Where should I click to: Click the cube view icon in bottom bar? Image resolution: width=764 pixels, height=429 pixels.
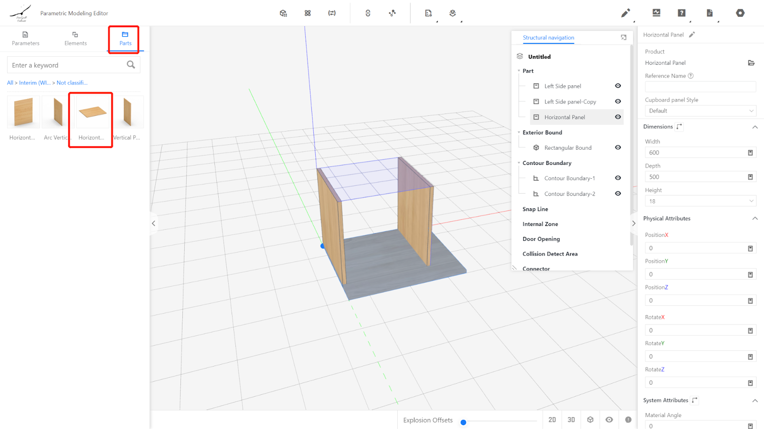[590, 420]
